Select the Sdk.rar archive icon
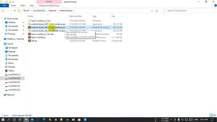Viewport: 217px width, 122px height. [x=29, y=41]
